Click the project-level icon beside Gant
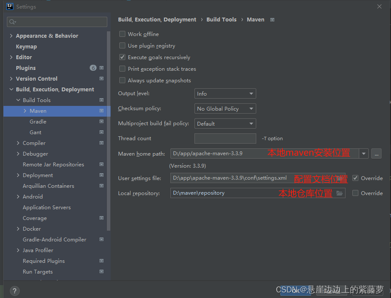Screen dimensions: 391x298 (x=101, y=132)
